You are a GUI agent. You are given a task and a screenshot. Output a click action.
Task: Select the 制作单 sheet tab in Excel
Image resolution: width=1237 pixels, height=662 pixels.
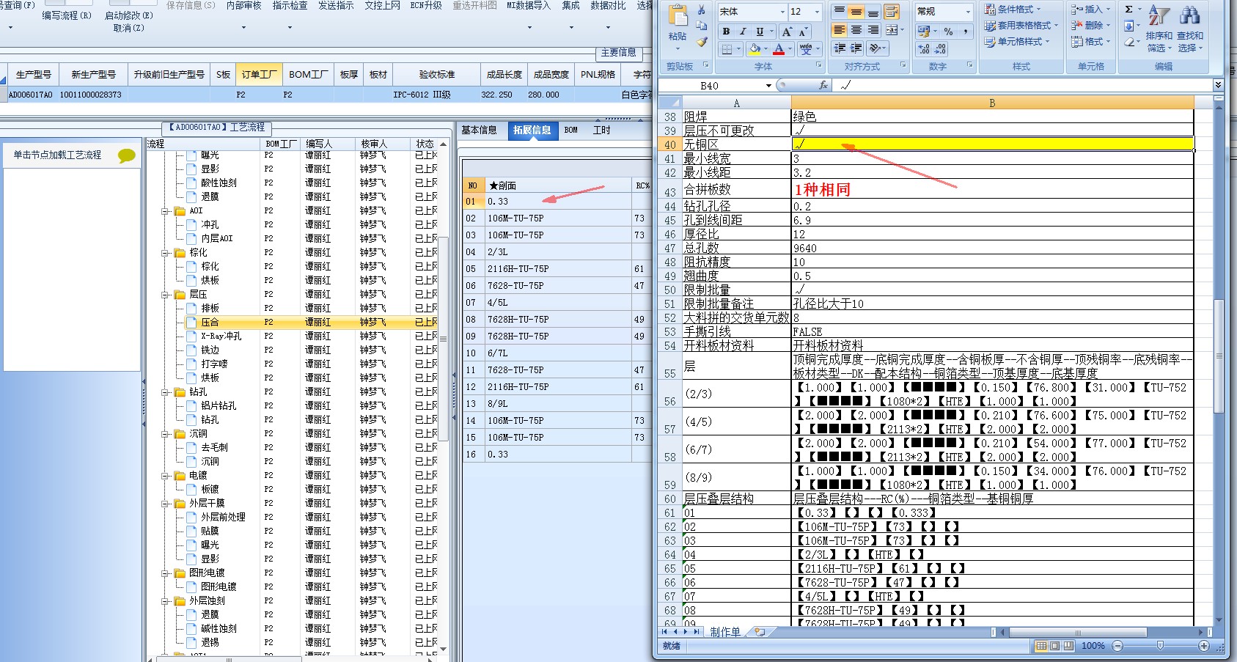(725, 632)
